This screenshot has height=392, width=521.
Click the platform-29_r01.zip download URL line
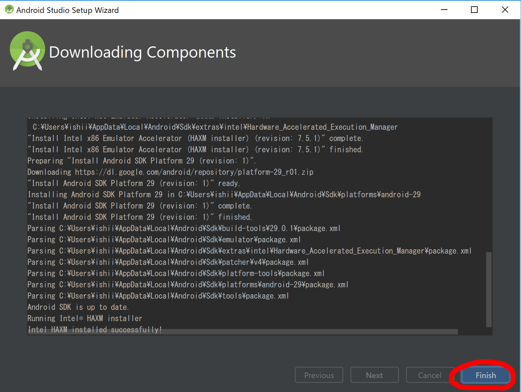coord(170,172)
